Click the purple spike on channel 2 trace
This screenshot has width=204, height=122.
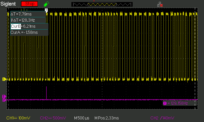tap(46, 92)
